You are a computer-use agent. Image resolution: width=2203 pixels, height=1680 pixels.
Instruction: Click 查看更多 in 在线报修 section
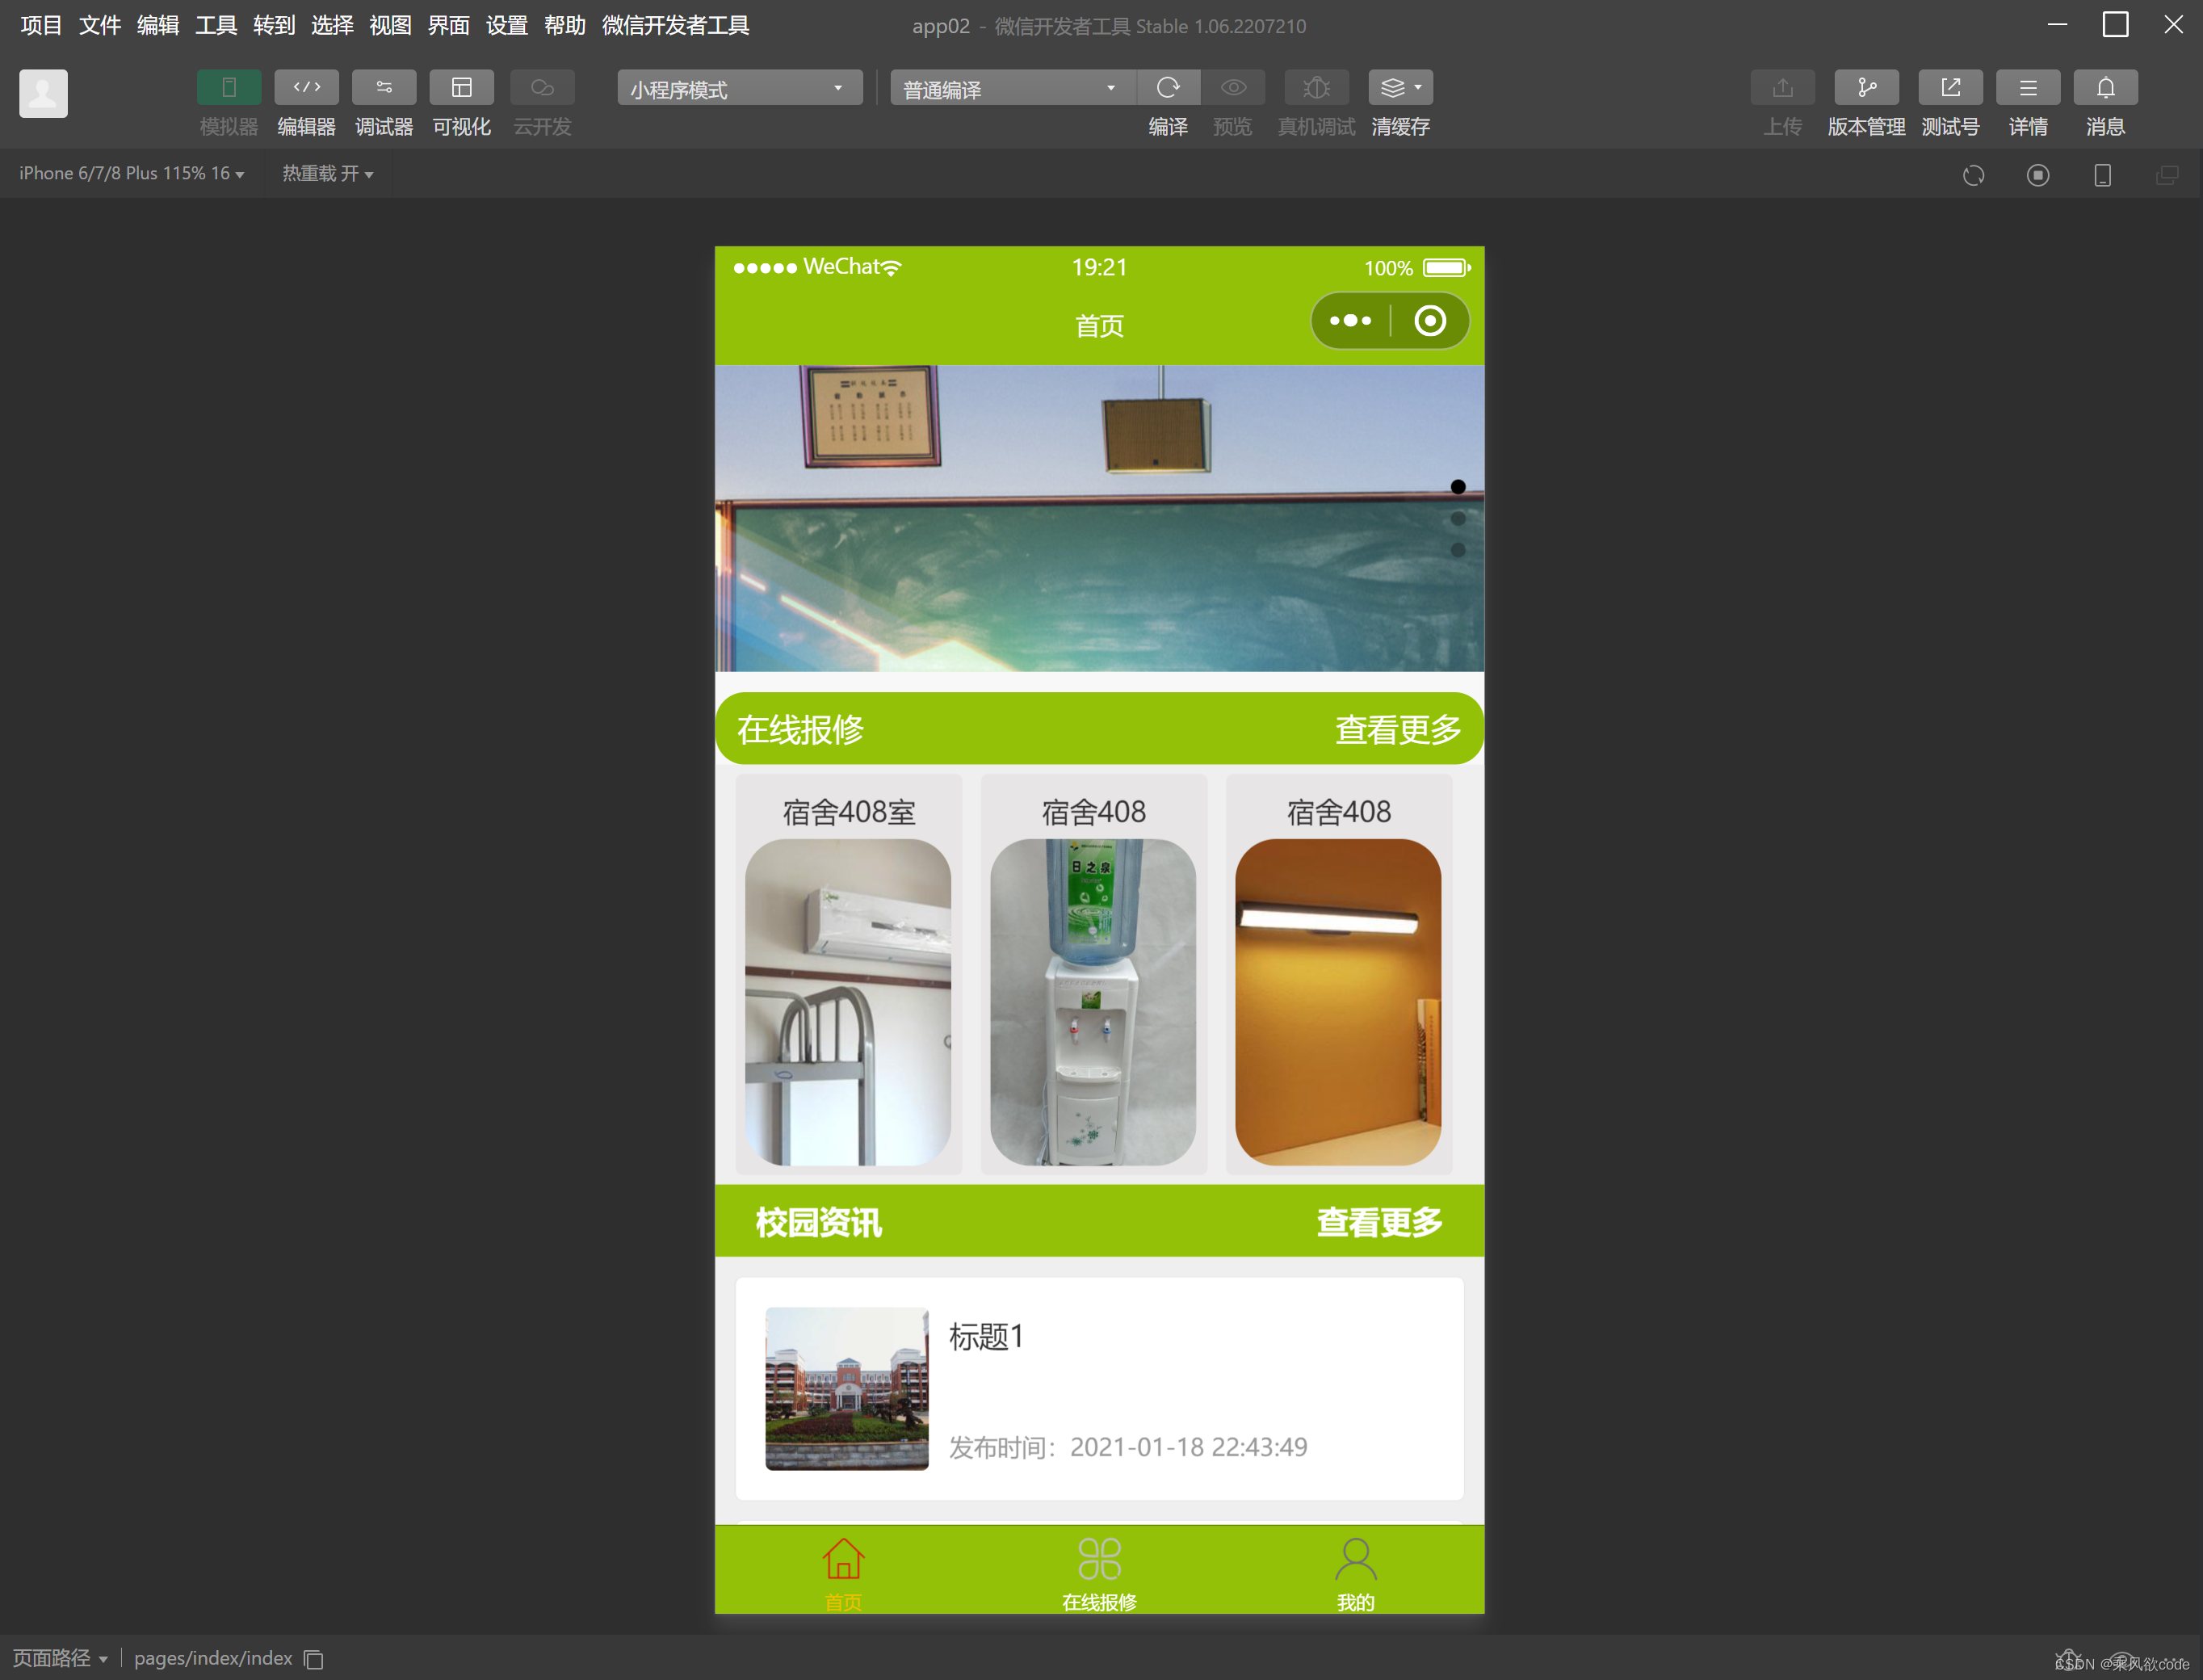tap(1396, 730)
